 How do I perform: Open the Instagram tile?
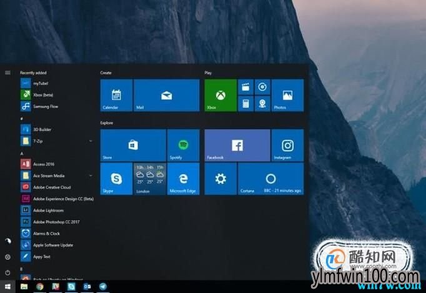tap(287, 145)
